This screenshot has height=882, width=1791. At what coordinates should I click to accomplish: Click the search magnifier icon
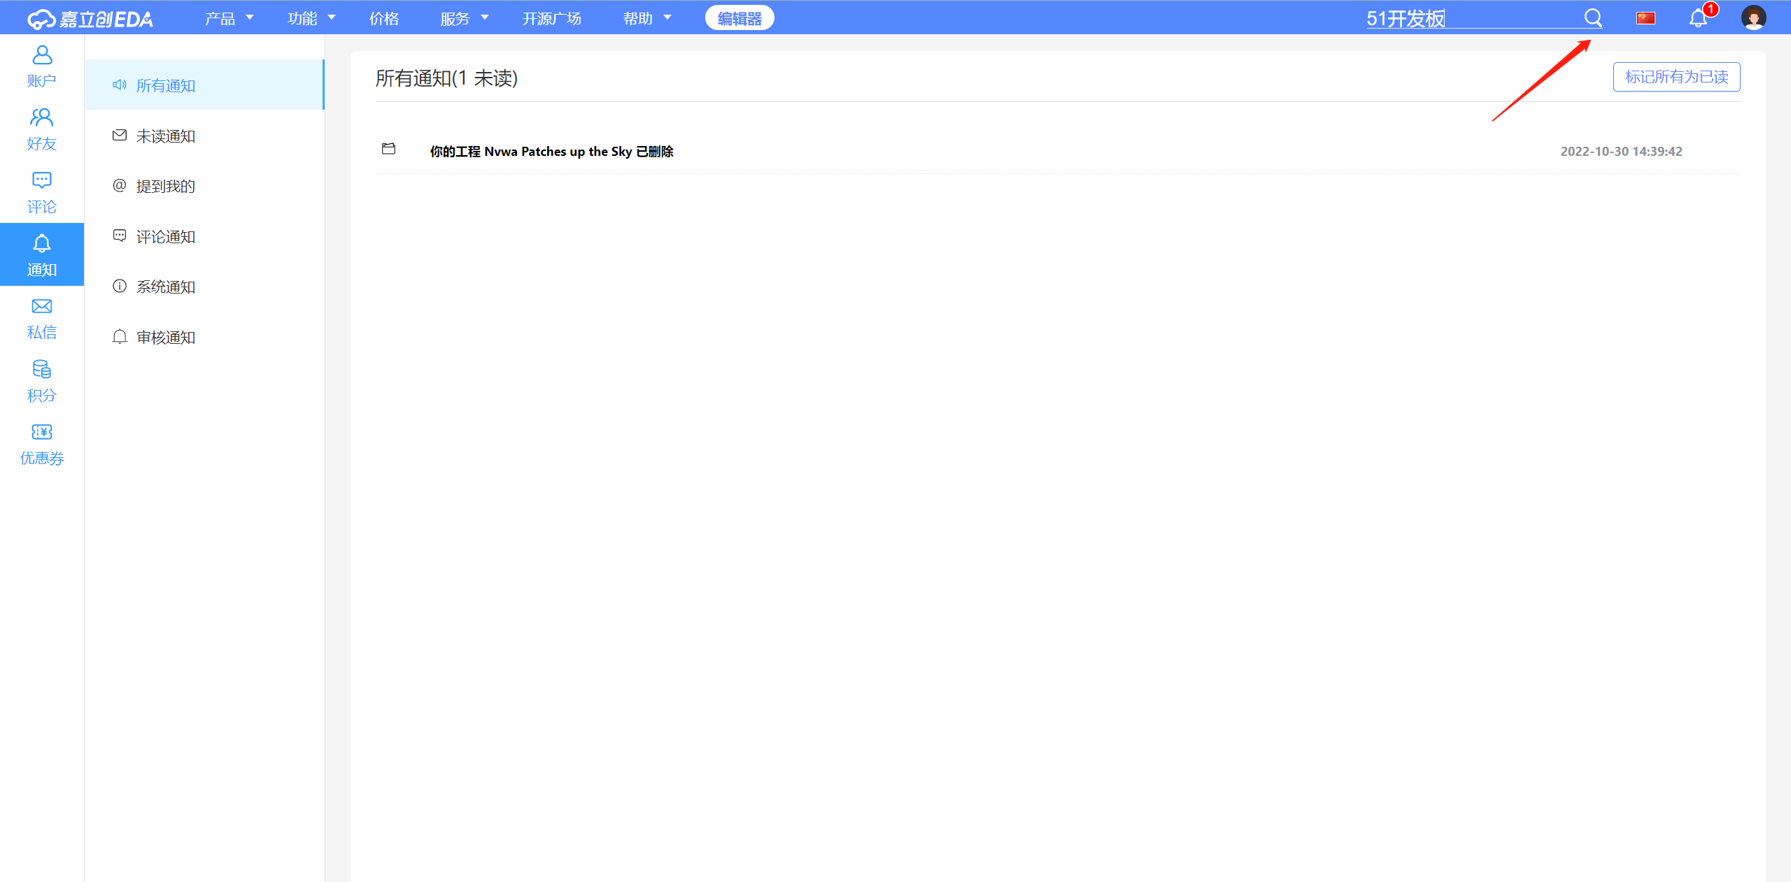[1593, 18]
